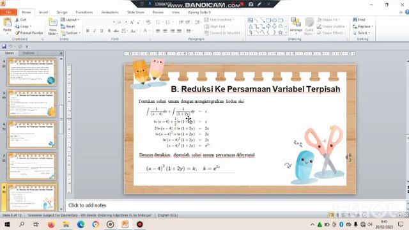Toggle Strikethrough formatting
The height and width of the screenshot is (230, 409).
point(116,31)
